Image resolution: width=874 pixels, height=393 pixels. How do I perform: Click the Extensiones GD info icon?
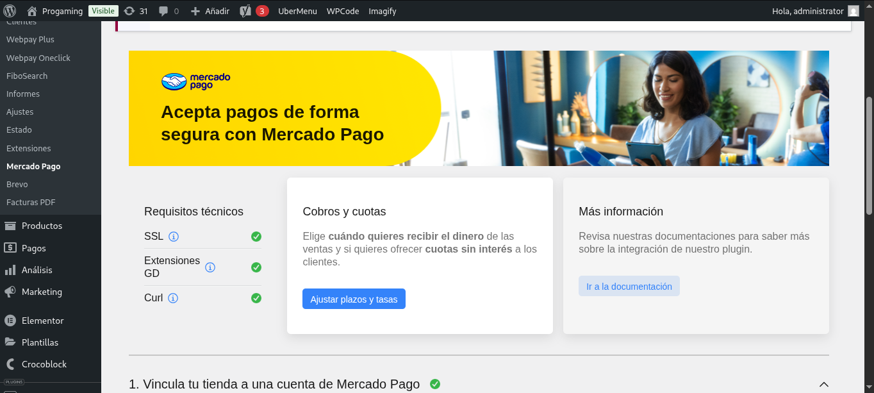[210, 267]
